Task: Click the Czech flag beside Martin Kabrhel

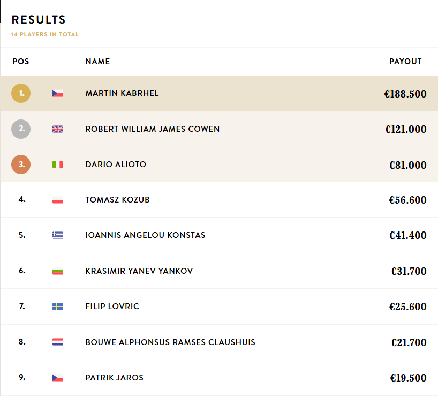Action: click(58, 93)
